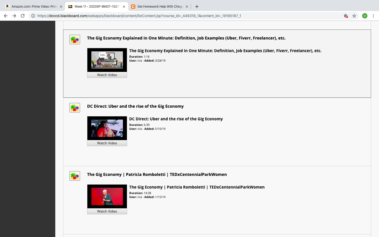The image size is (379, 237).
Task: Click content icon beside DC Direct Uber item
Action: [x=75, y=108]
